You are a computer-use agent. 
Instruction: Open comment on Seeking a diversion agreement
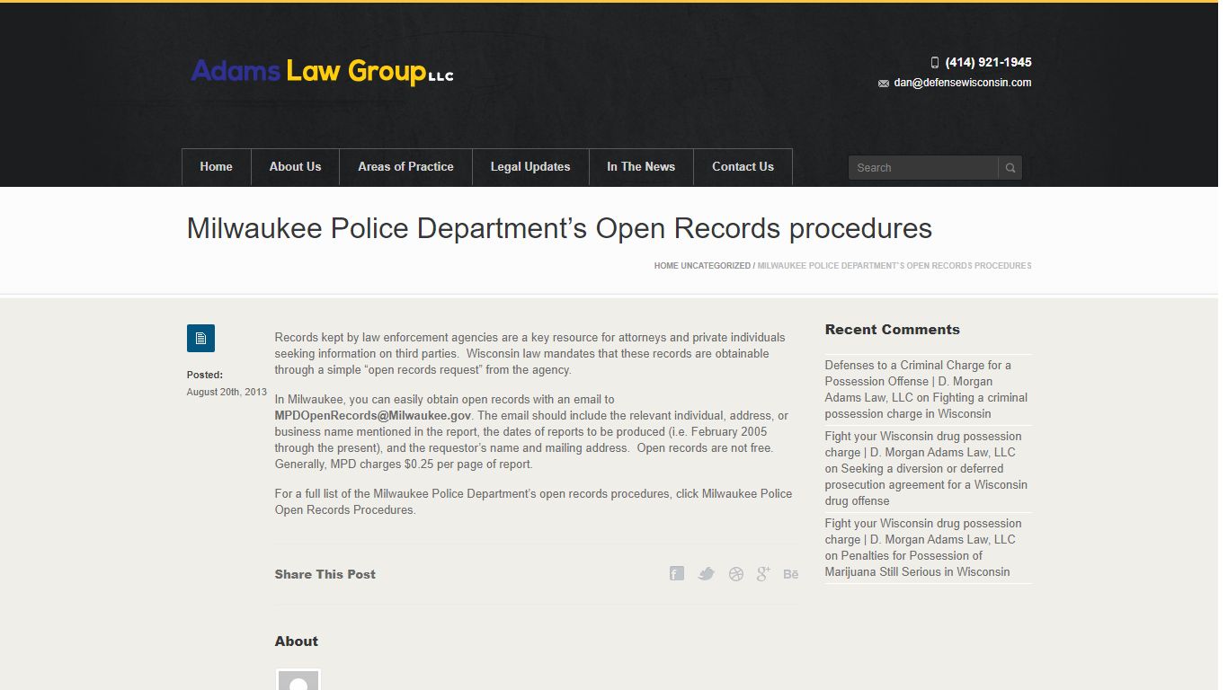(x=926, y=485)
